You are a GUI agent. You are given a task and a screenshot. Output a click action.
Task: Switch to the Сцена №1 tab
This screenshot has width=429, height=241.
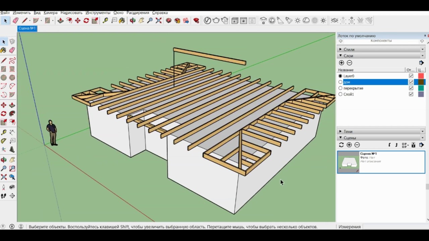click(x=27, y=28)
